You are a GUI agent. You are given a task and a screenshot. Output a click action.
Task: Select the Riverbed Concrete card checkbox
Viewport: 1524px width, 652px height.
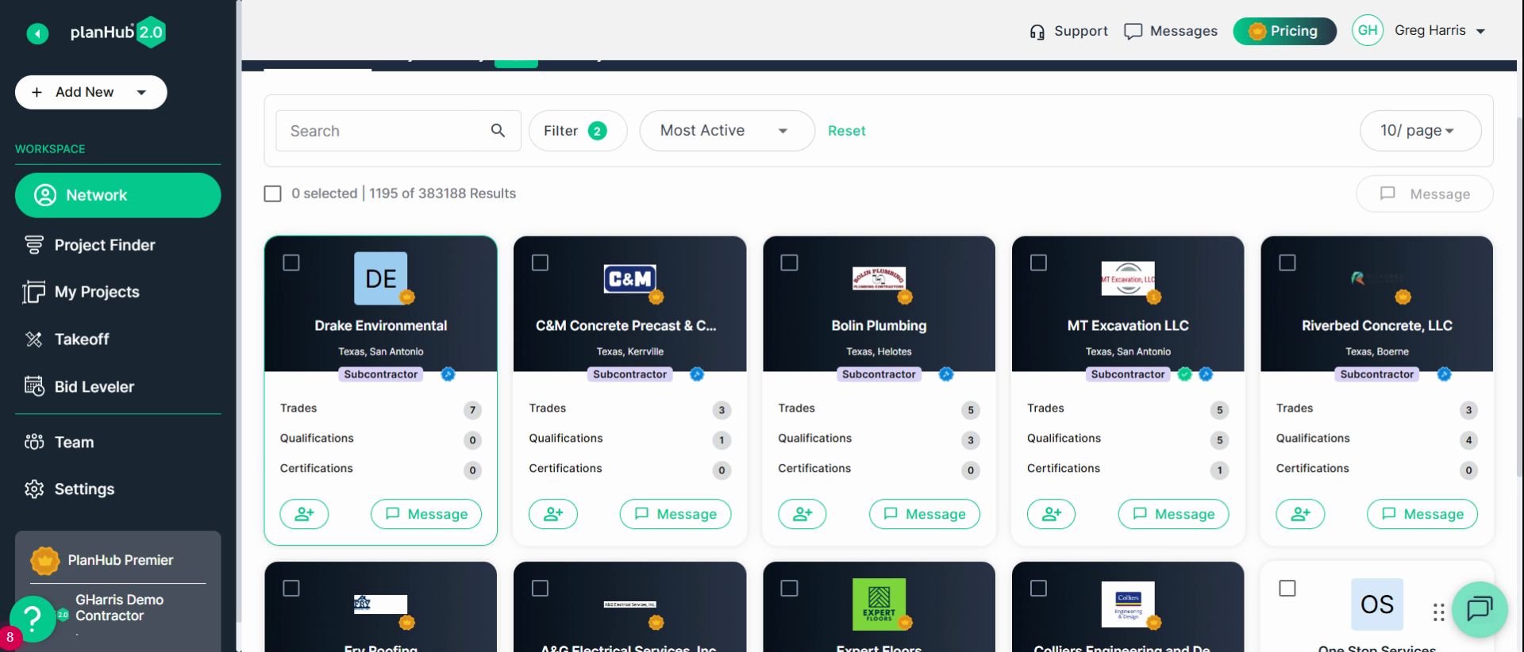click(x=1287, y=263)
